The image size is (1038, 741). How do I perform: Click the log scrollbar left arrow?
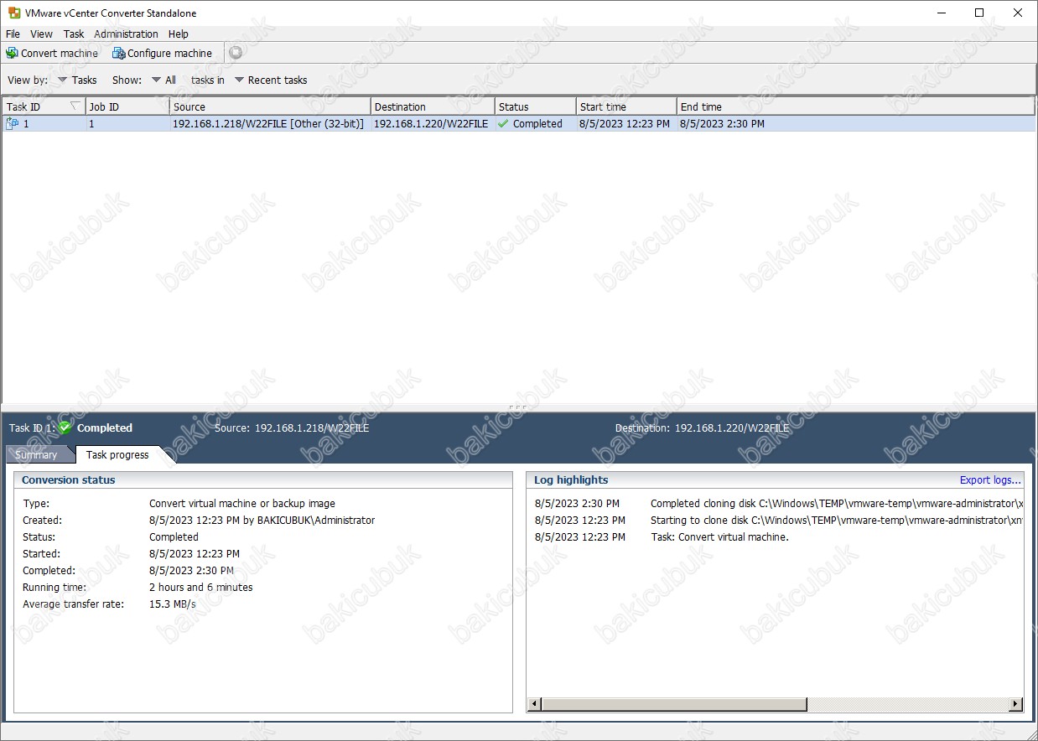pyautogui.click(x=535, y=704)
